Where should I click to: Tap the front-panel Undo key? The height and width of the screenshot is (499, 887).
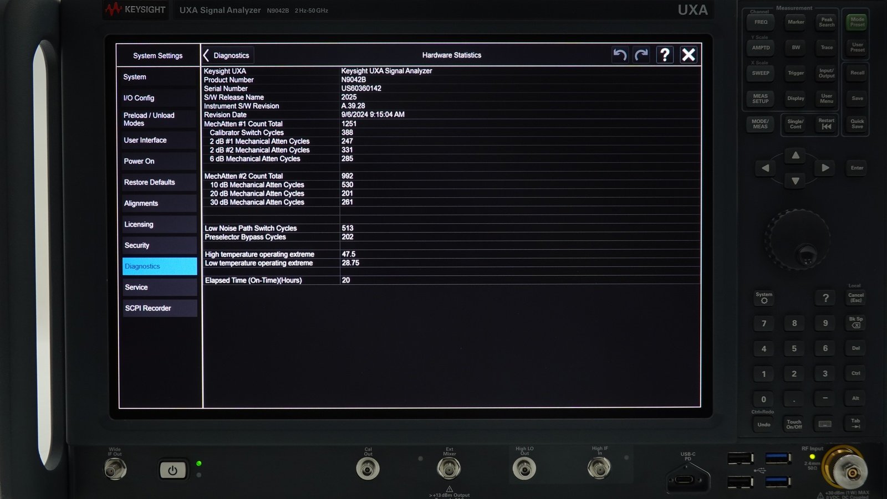(764, 425)
